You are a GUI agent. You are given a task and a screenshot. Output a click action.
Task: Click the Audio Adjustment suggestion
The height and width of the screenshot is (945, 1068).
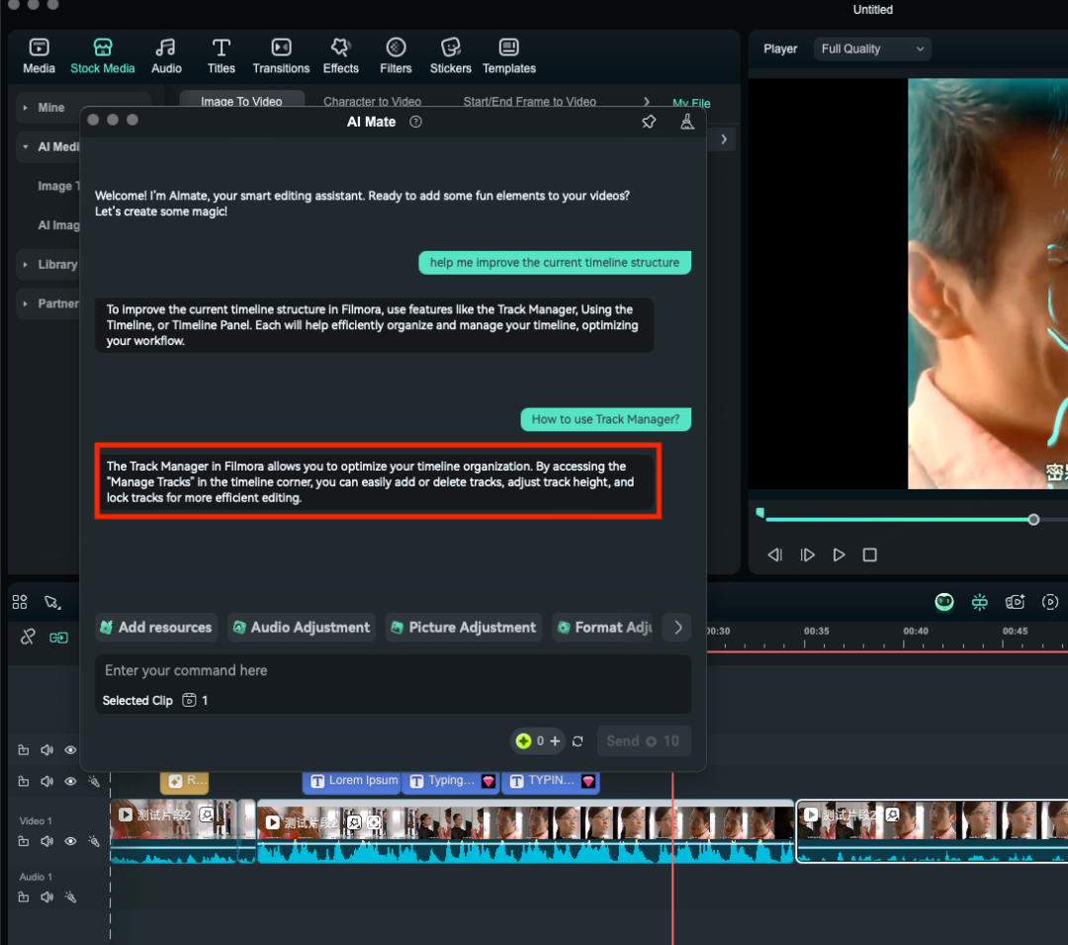[x=301, y=627]
